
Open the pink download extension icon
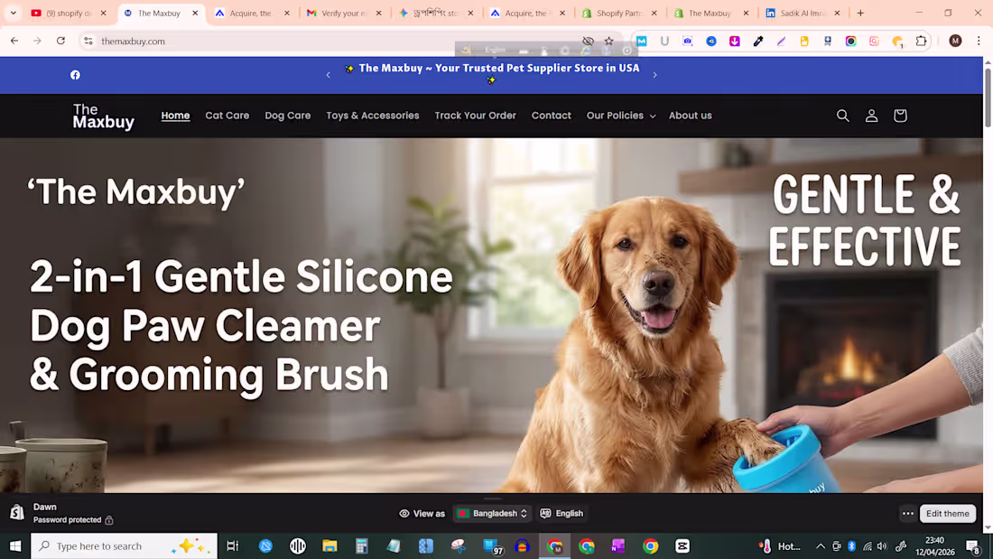click(x=735, y=42)
